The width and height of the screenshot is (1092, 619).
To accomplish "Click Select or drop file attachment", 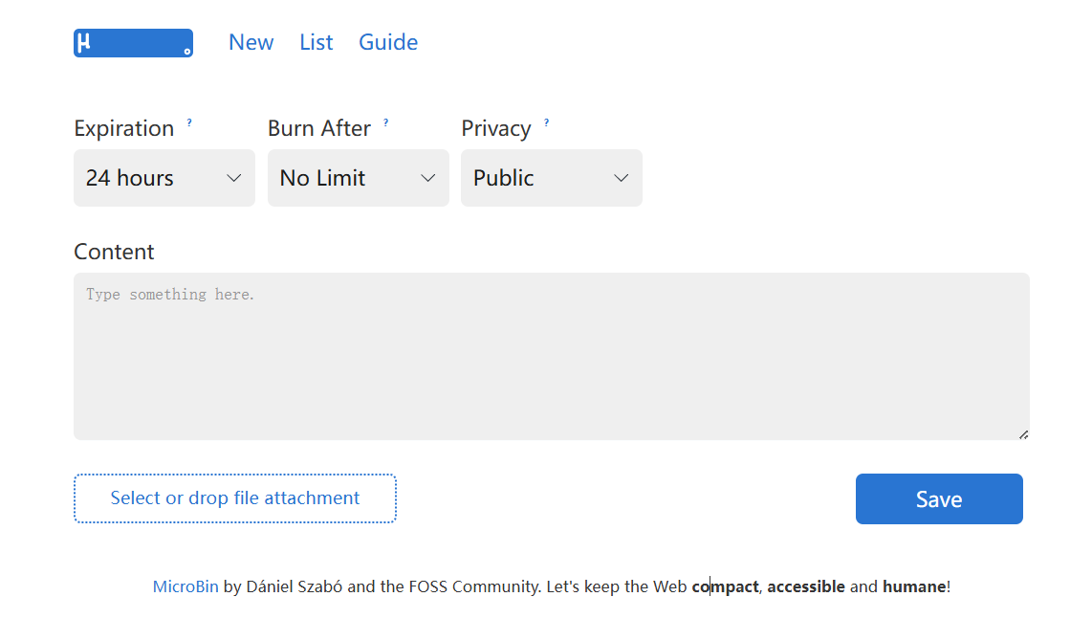I will [235, 498].
